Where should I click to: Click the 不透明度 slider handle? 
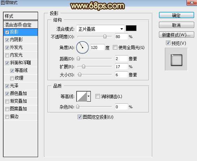pyautogui.click(x=105, y=37)
